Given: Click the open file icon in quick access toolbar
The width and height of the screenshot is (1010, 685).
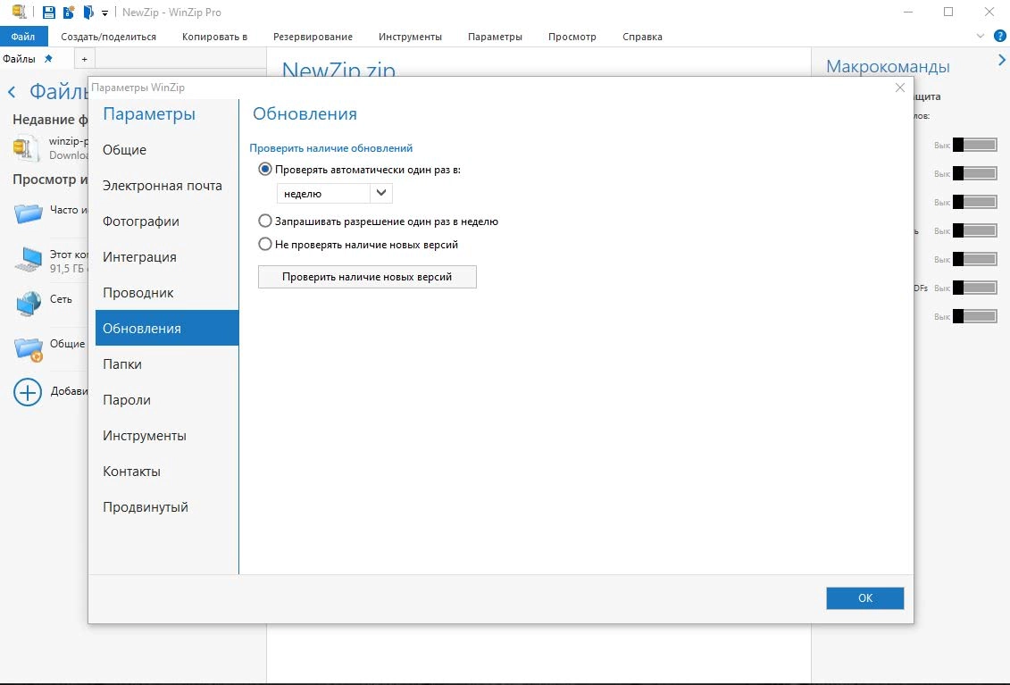Looking at the screenshot, I should (88, 12).
